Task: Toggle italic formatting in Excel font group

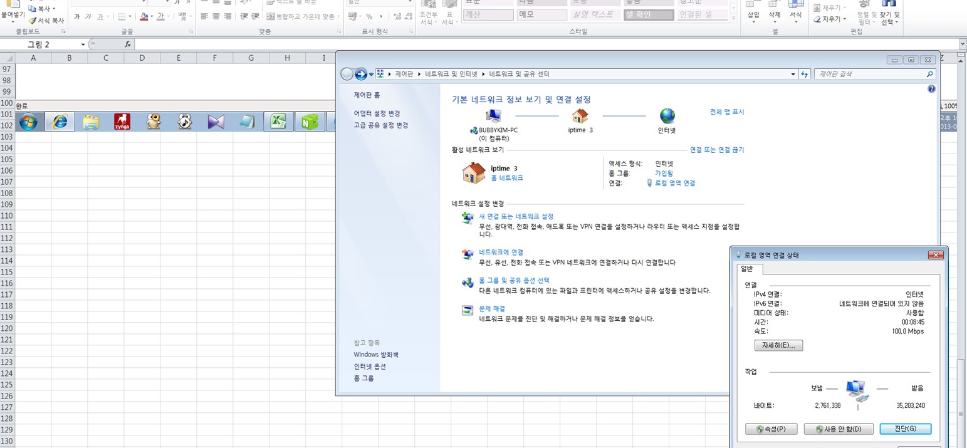Action: pos(88,17)
